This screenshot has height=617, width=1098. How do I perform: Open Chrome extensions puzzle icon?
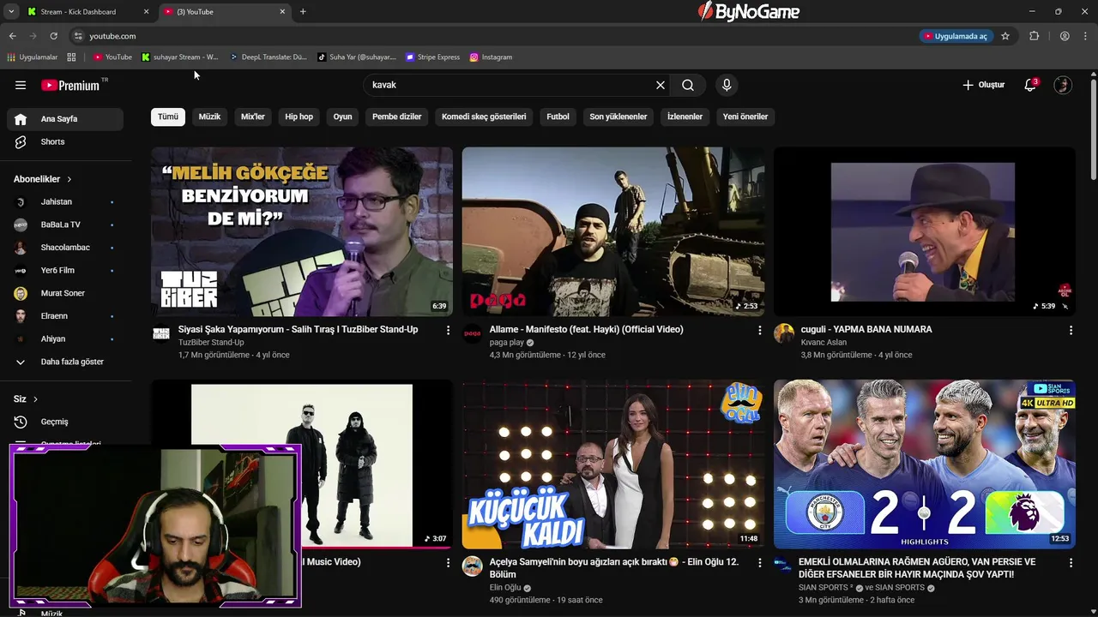1034,36
